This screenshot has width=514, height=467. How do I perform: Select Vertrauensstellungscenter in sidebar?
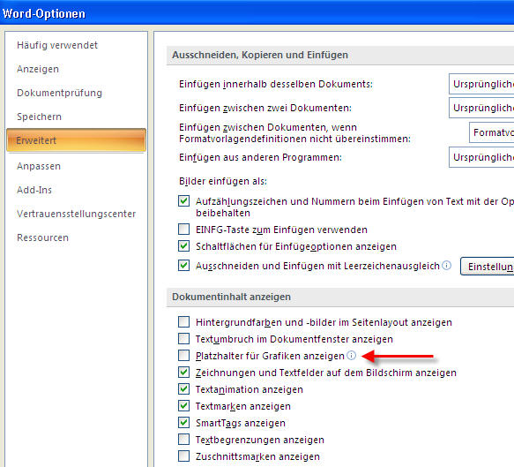(77, 214)
